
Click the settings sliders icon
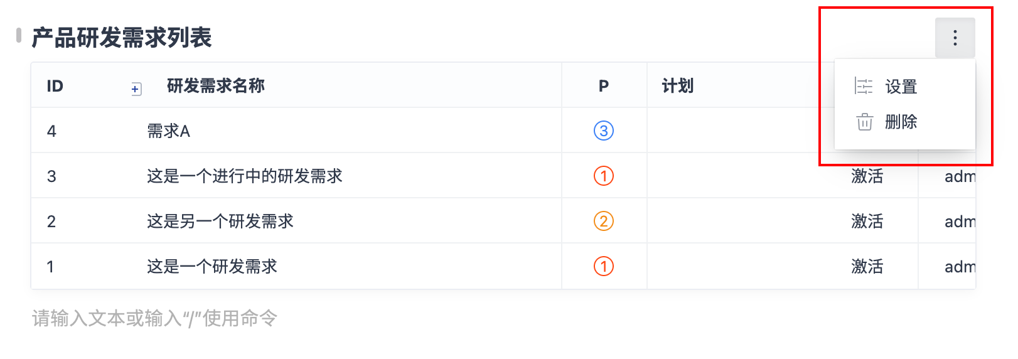[x=864, y=86]
